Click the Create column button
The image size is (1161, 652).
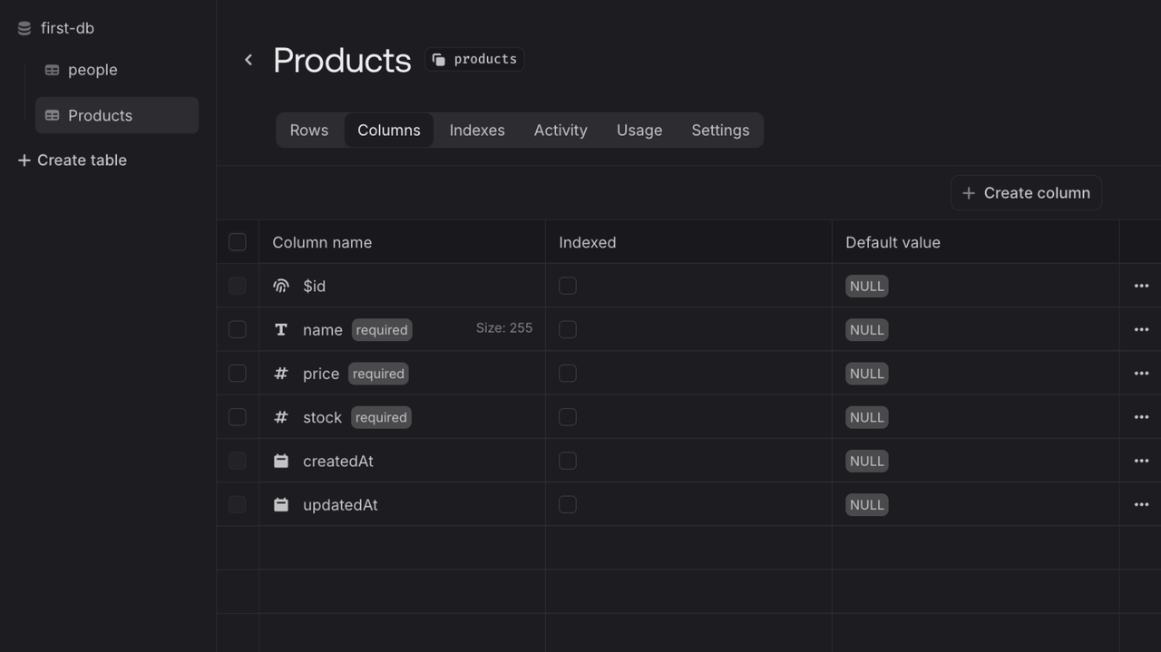pyautogui.click(x=1026, y=193)
